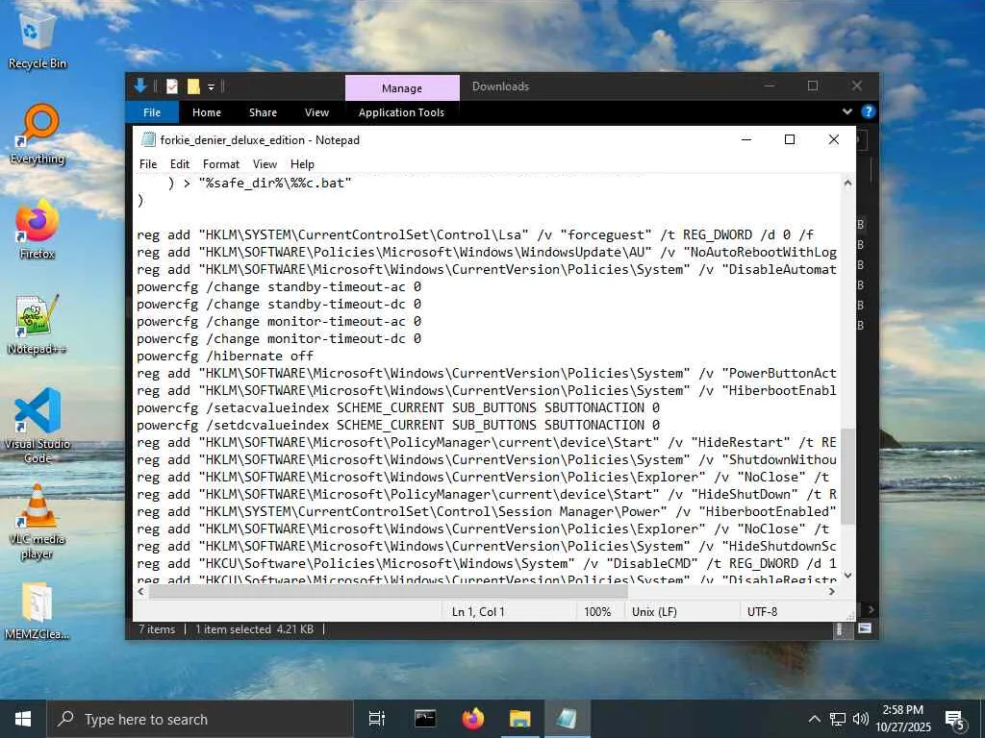Switch to File Explorer on the taskbar
The width and height of the screenshot is (985, 738).
coord(520,719)
